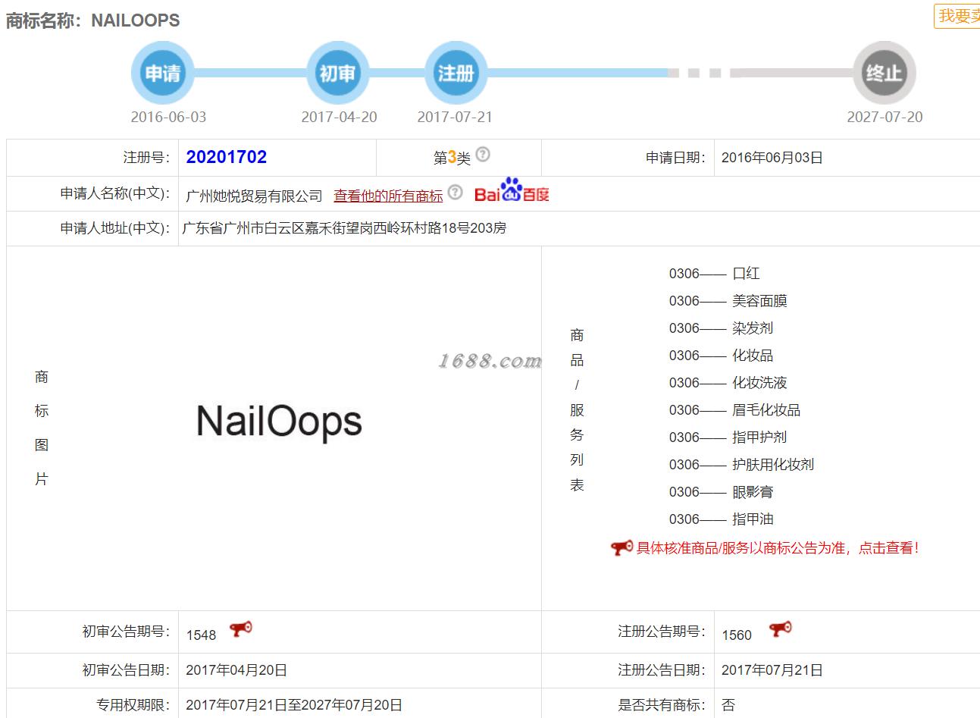This screenshot has height=718, width=980.
Task: Click the 申请人名称(中文) label
Action: pos(115,193)
